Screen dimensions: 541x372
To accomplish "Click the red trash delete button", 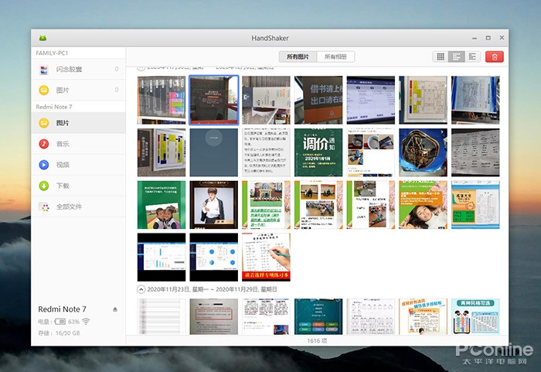I will [495, 56].
